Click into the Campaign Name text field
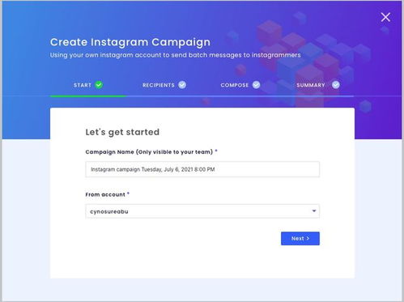Screen dimensions: 404x302 coord(202,169)
